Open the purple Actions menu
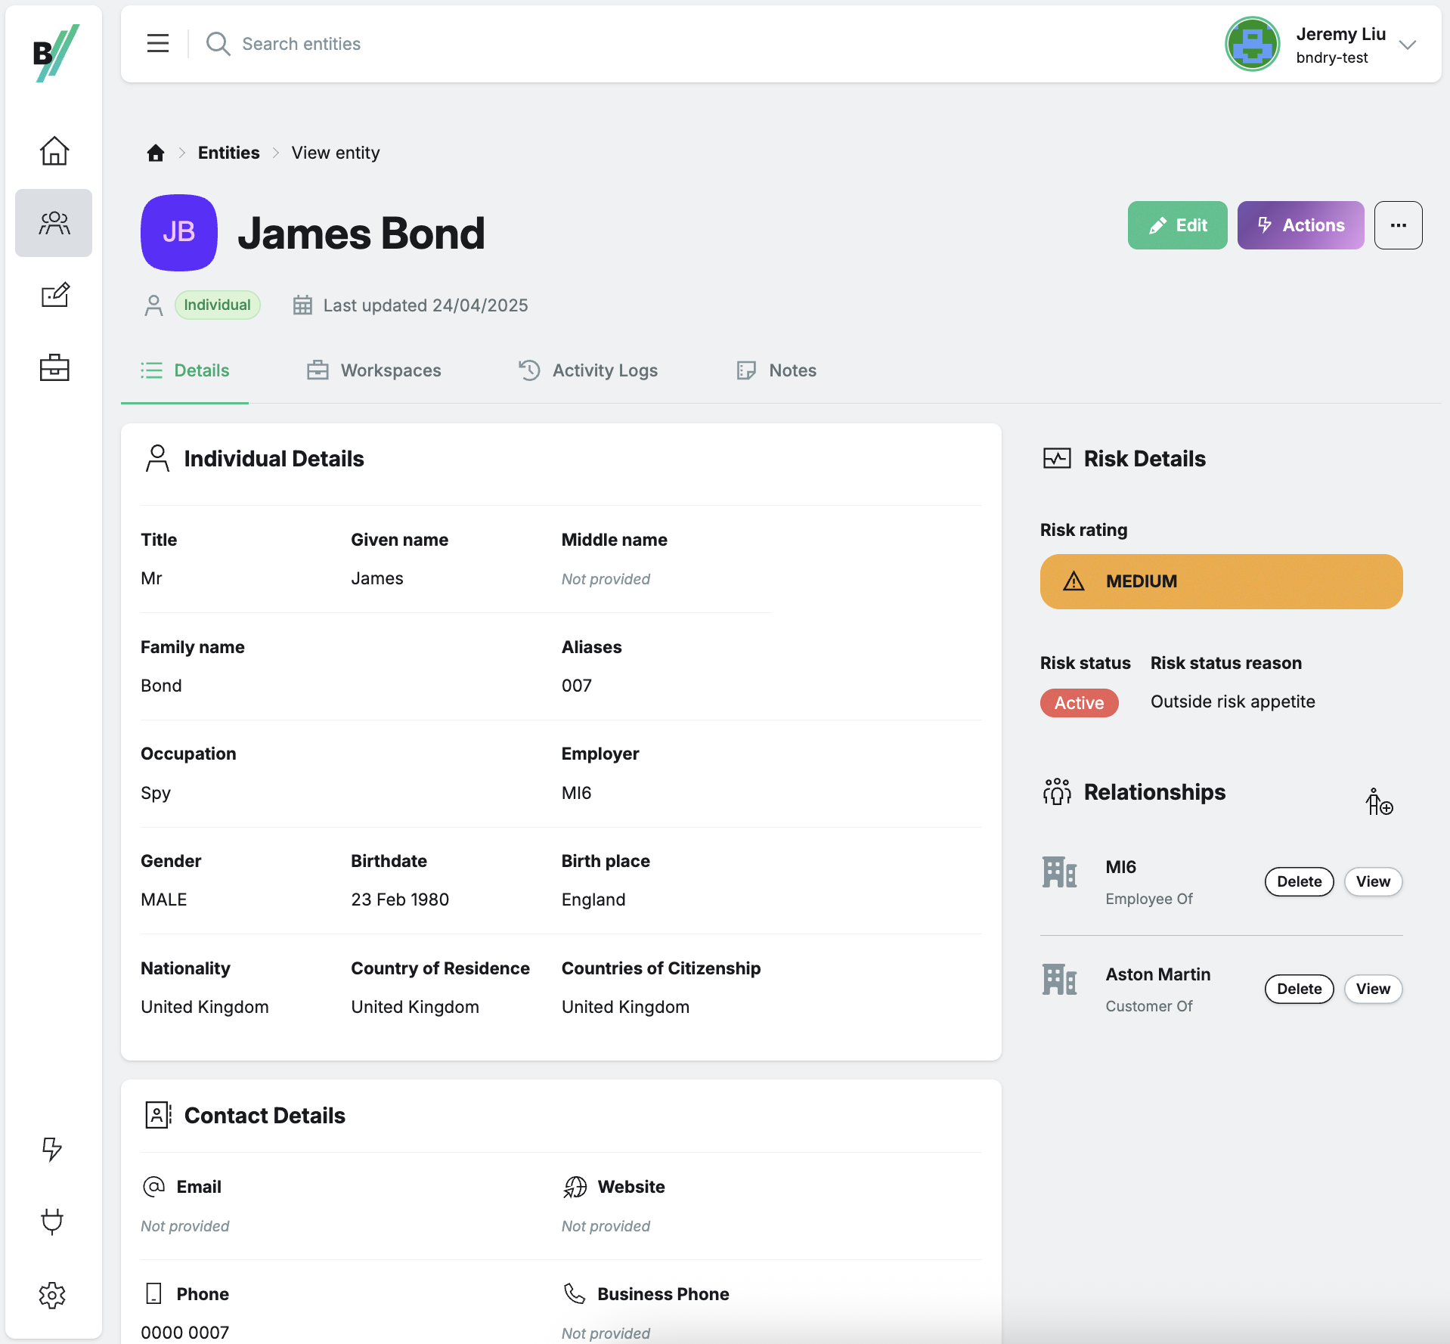1450x1344 pixels. click(x=1300, y=225)
